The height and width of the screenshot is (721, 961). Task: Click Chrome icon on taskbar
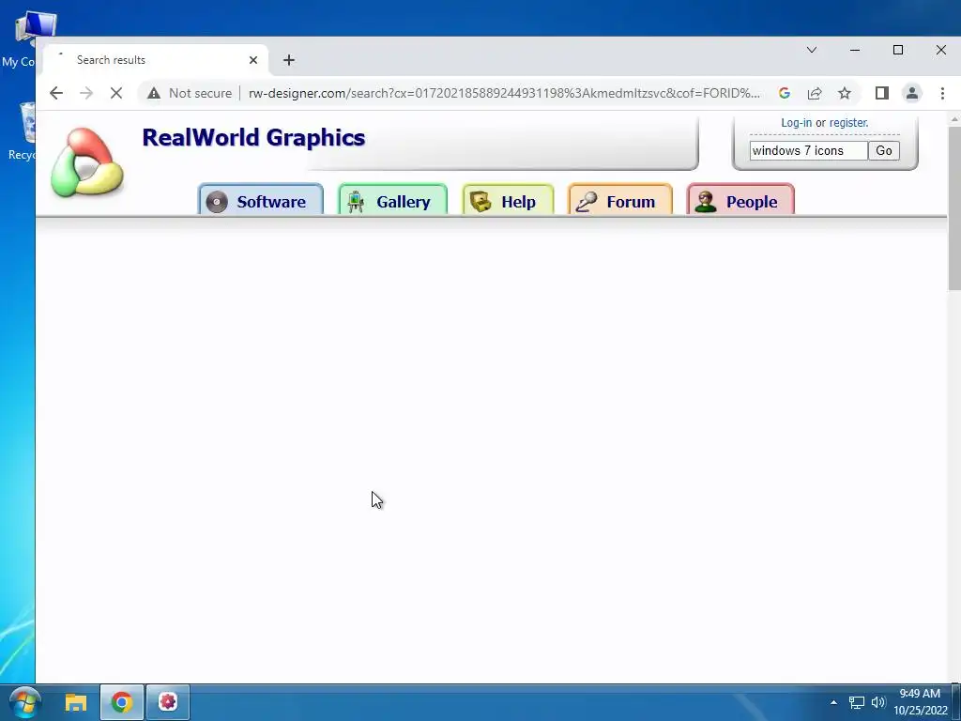point(122,702)
